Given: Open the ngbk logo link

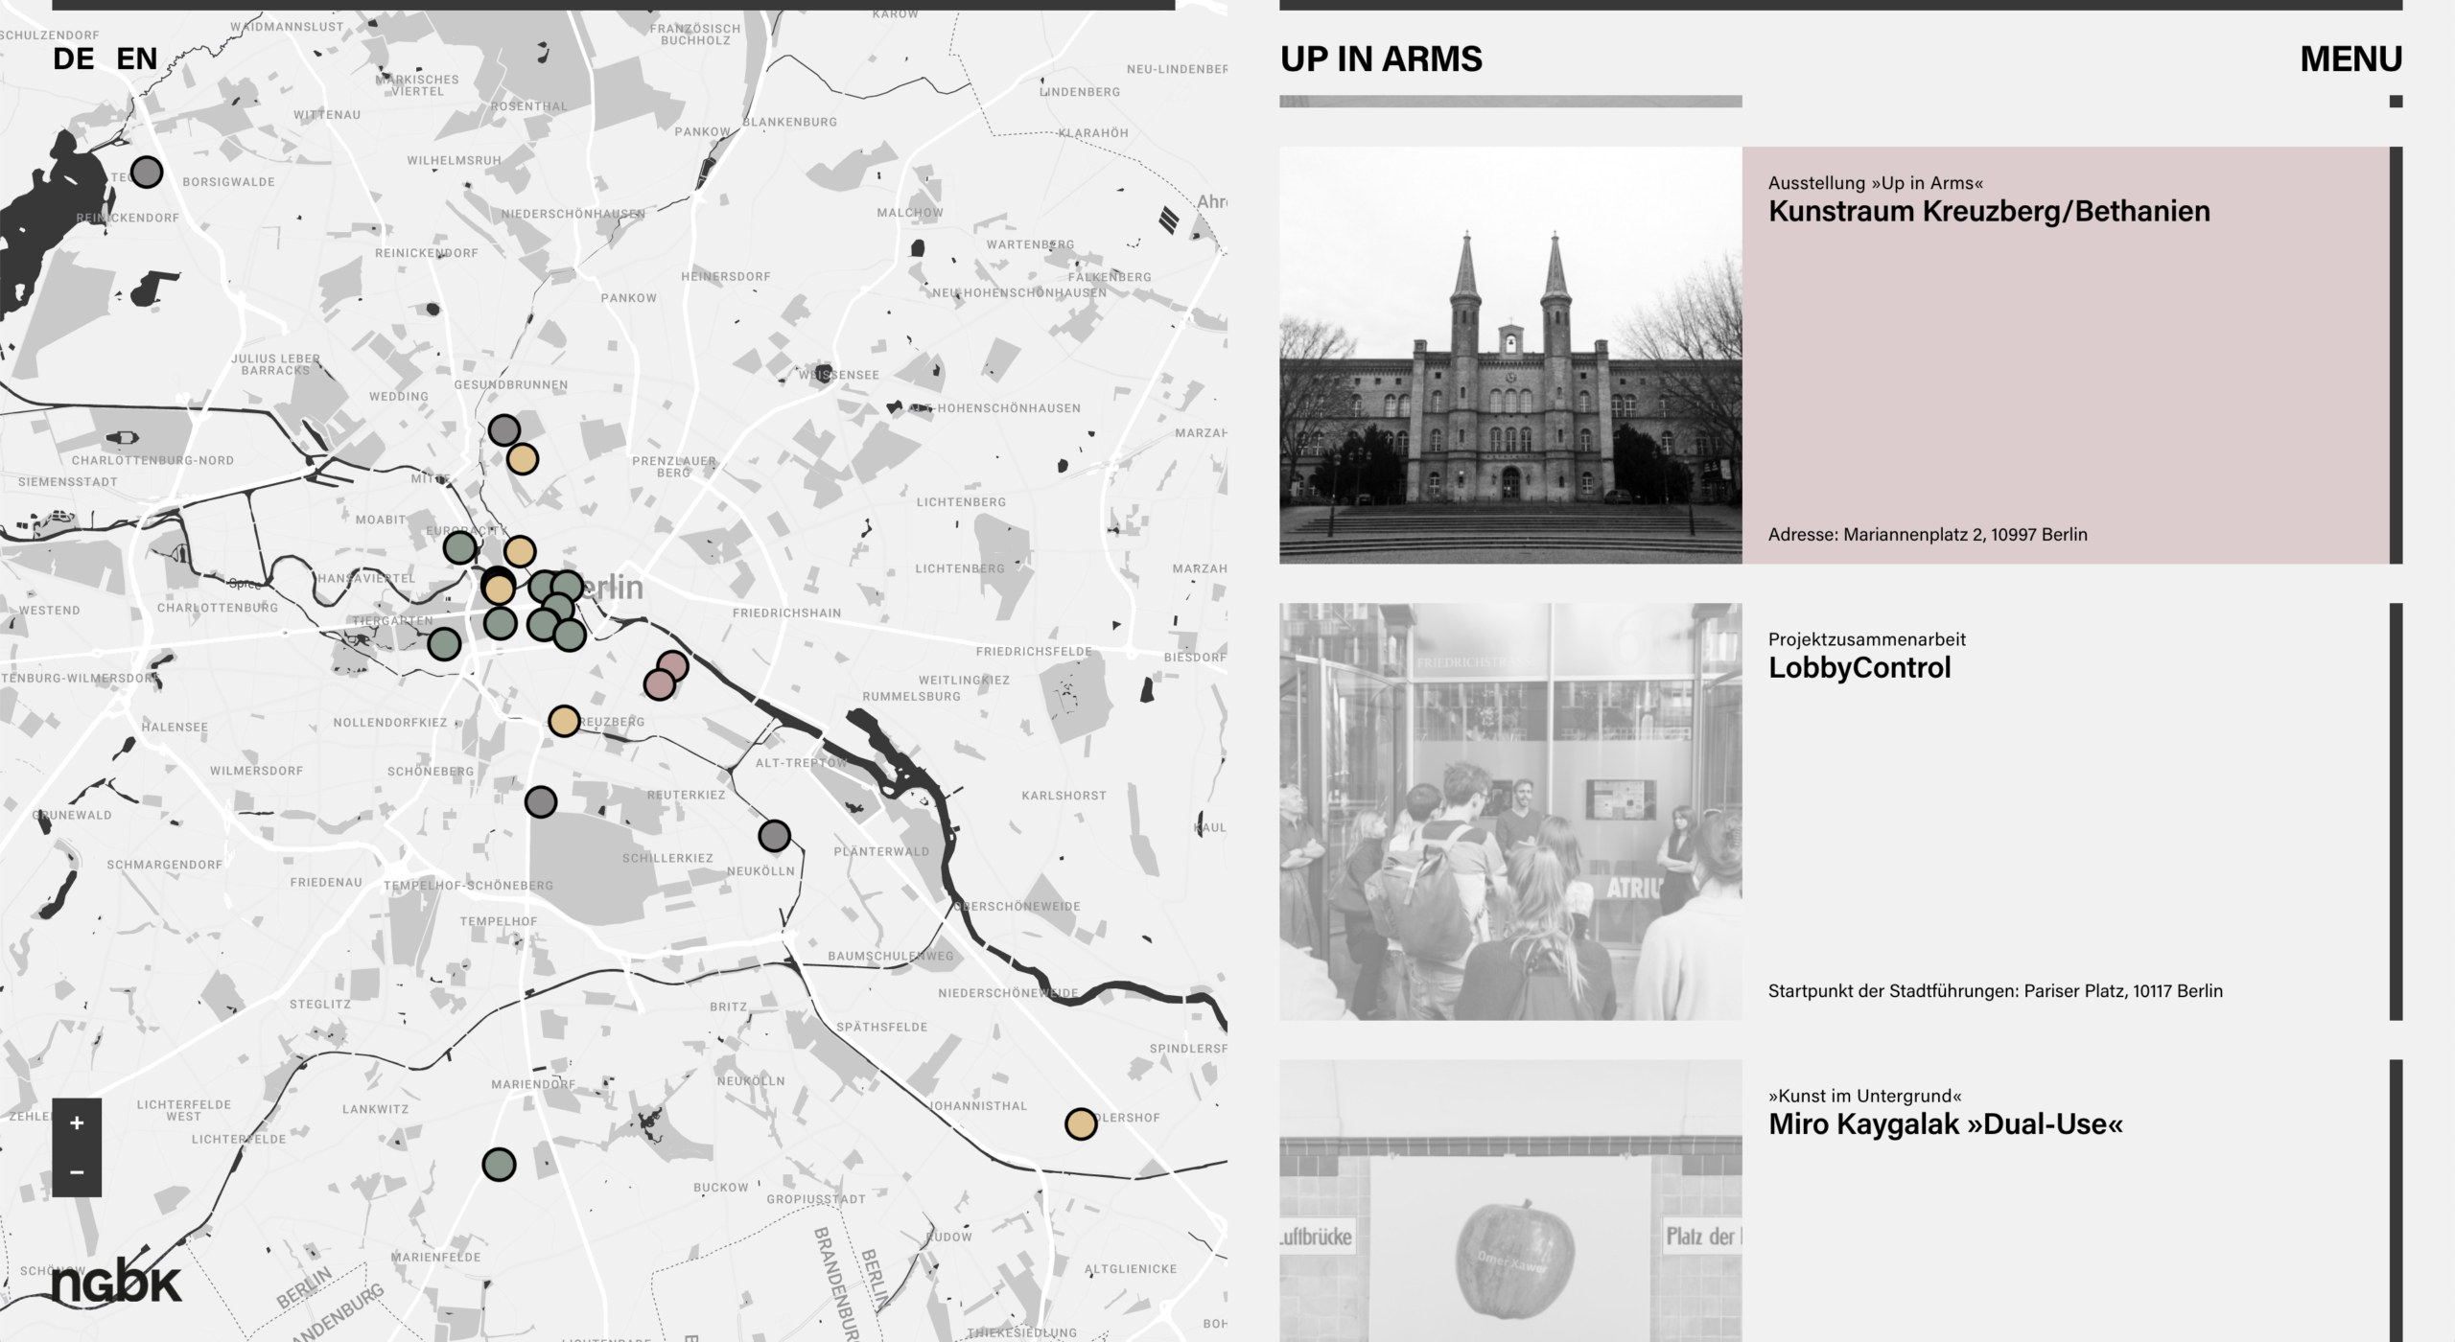Looking at the screenshot, I should [115, 1281].
